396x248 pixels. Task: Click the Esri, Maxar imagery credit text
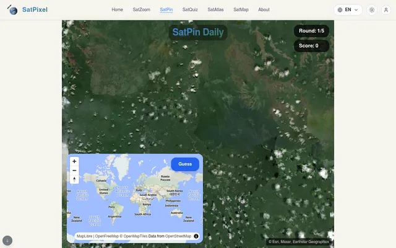(x=299, y=242)
